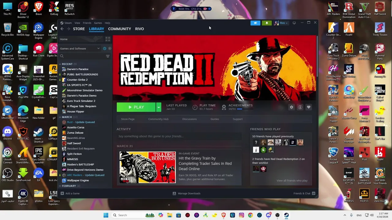The image size is (392, 220).
Task: Play Red Dead Redemption 2
Action: point(136,107)
